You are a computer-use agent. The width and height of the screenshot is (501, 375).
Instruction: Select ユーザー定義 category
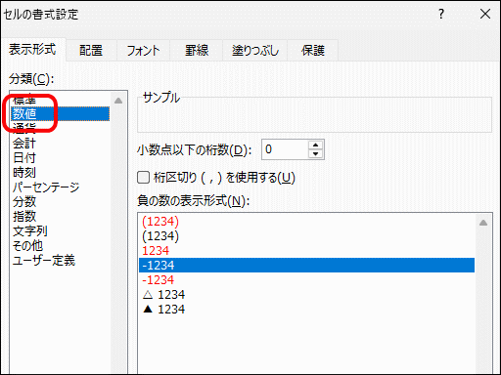(60, 261)
